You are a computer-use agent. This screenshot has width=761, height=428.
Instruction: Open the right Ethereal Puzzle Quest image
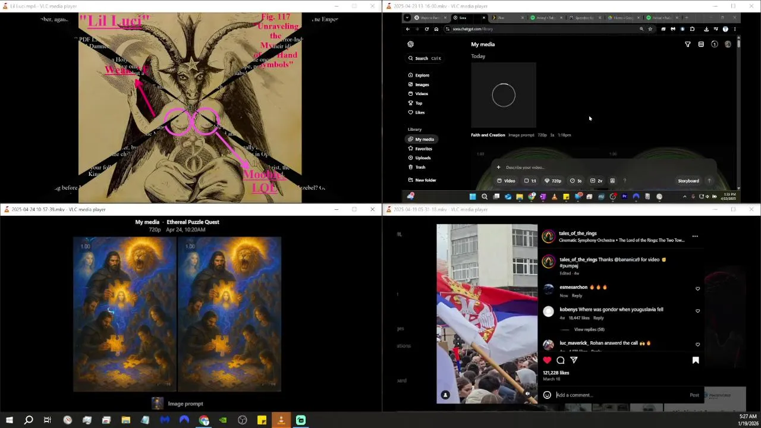point(229,314)
